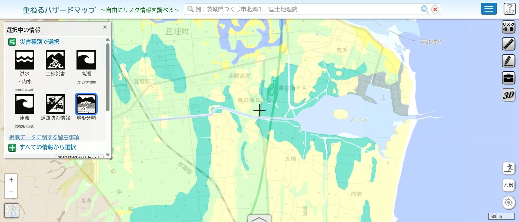Select the 土砂災害 landslide hazard icon
Image resolution: width=519 pixels, height=222 pixels.
[x=55, y=60]
